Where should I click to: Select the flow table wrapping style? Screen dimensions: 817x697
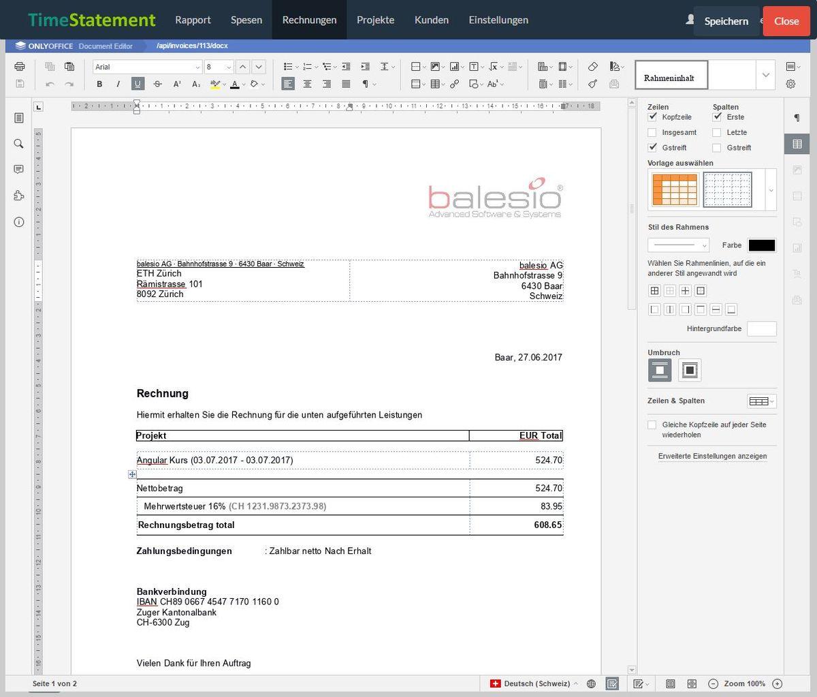coord(690,370)
